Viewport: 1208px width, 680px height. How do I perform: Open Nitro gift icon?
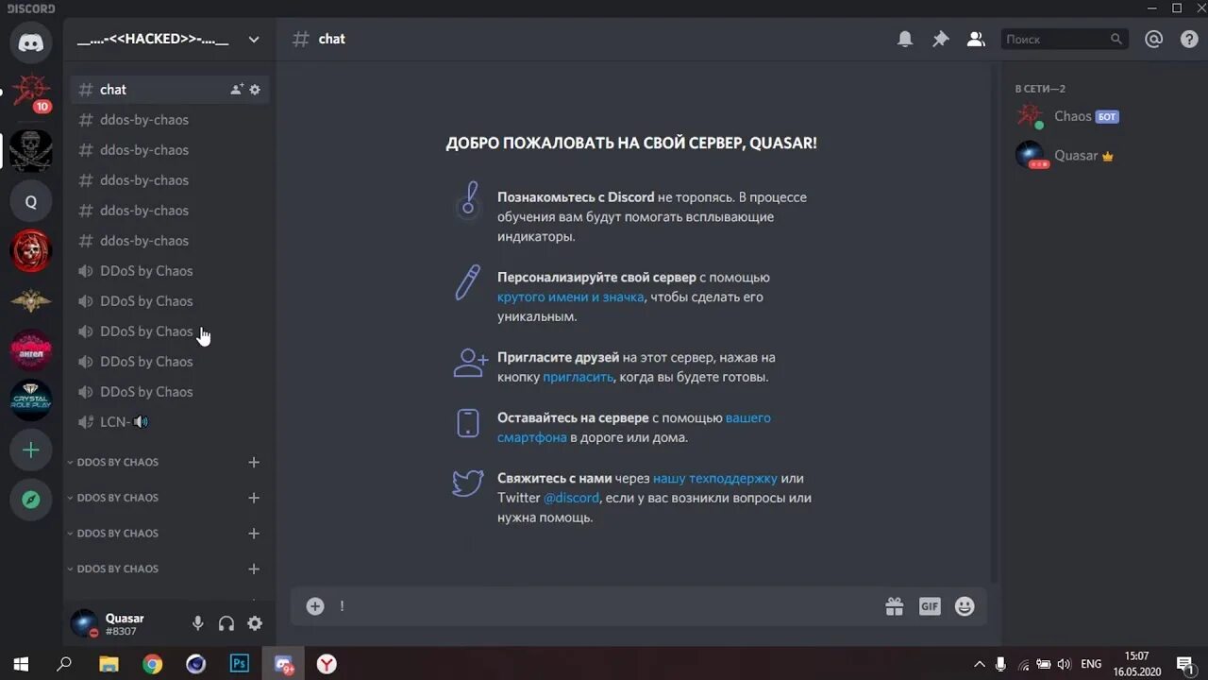point(895,606)
